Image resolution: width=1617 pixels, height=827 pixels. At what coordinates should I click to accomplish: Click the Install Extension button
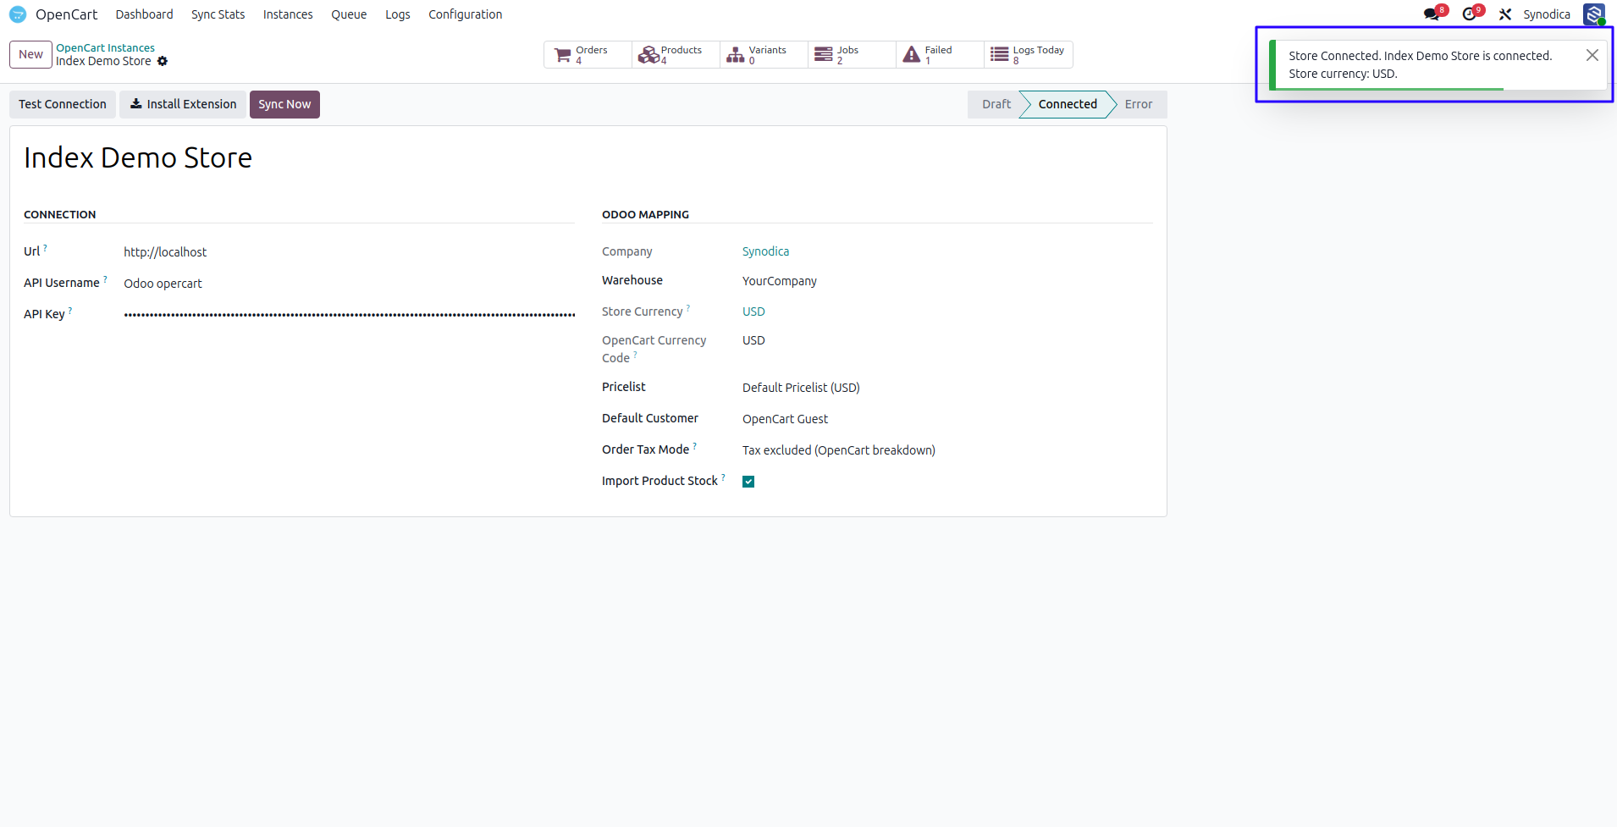[x=183, y=104]
